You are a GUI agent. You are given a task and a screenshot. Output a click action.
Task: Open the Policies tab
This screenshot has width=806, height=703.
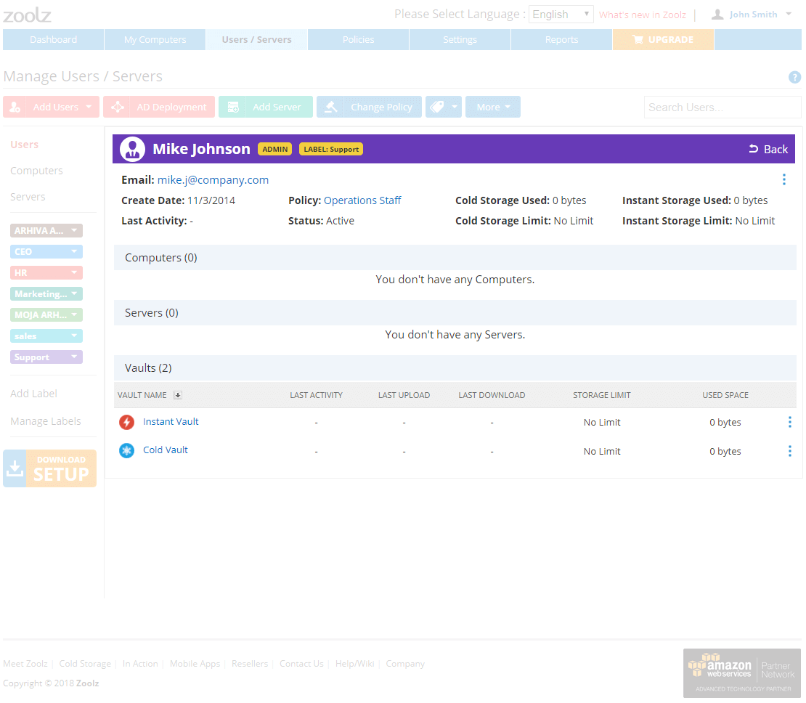(358, 40)
